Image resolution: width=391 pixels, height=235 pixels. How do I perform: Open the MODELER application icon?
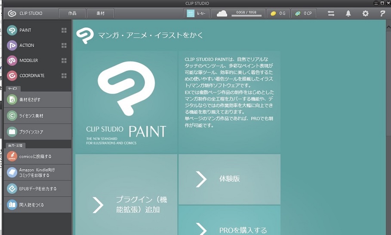click(x=12, y=61)
